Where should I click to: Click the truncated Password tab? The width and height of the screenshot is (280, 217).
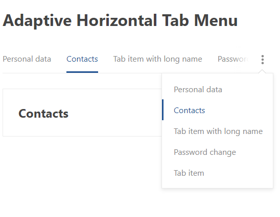tap(233, 59)
